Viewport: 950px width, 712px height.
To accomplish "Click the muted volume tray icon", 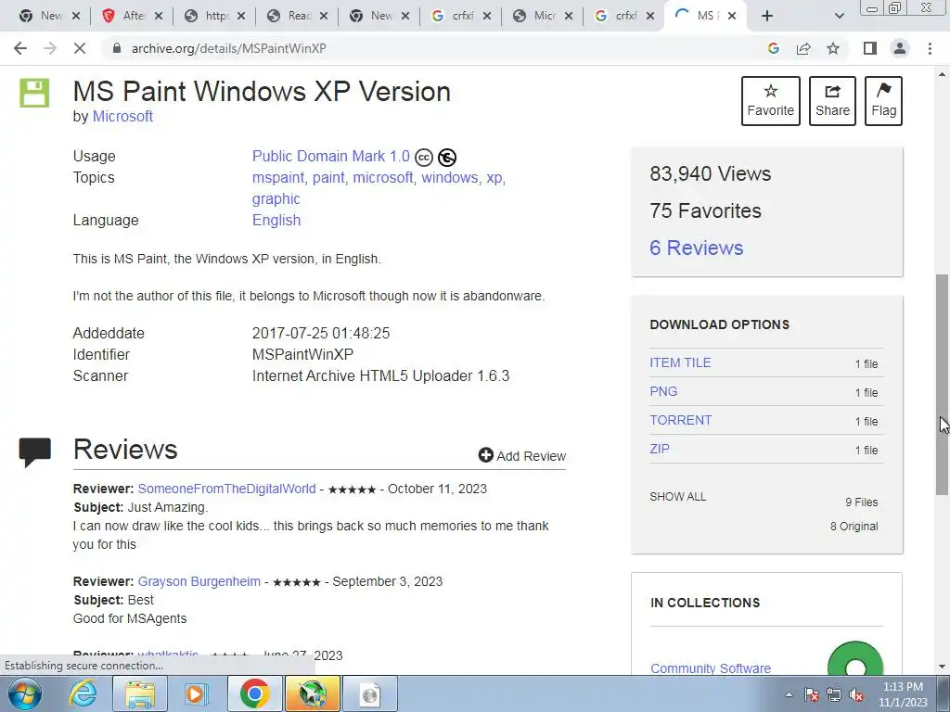I will coord(856,694).
